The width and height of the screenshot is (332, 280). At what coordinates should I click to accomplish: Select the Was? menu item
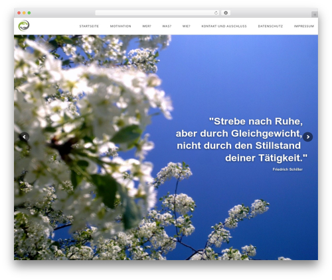pyautogui.click(x=167, y=26)
